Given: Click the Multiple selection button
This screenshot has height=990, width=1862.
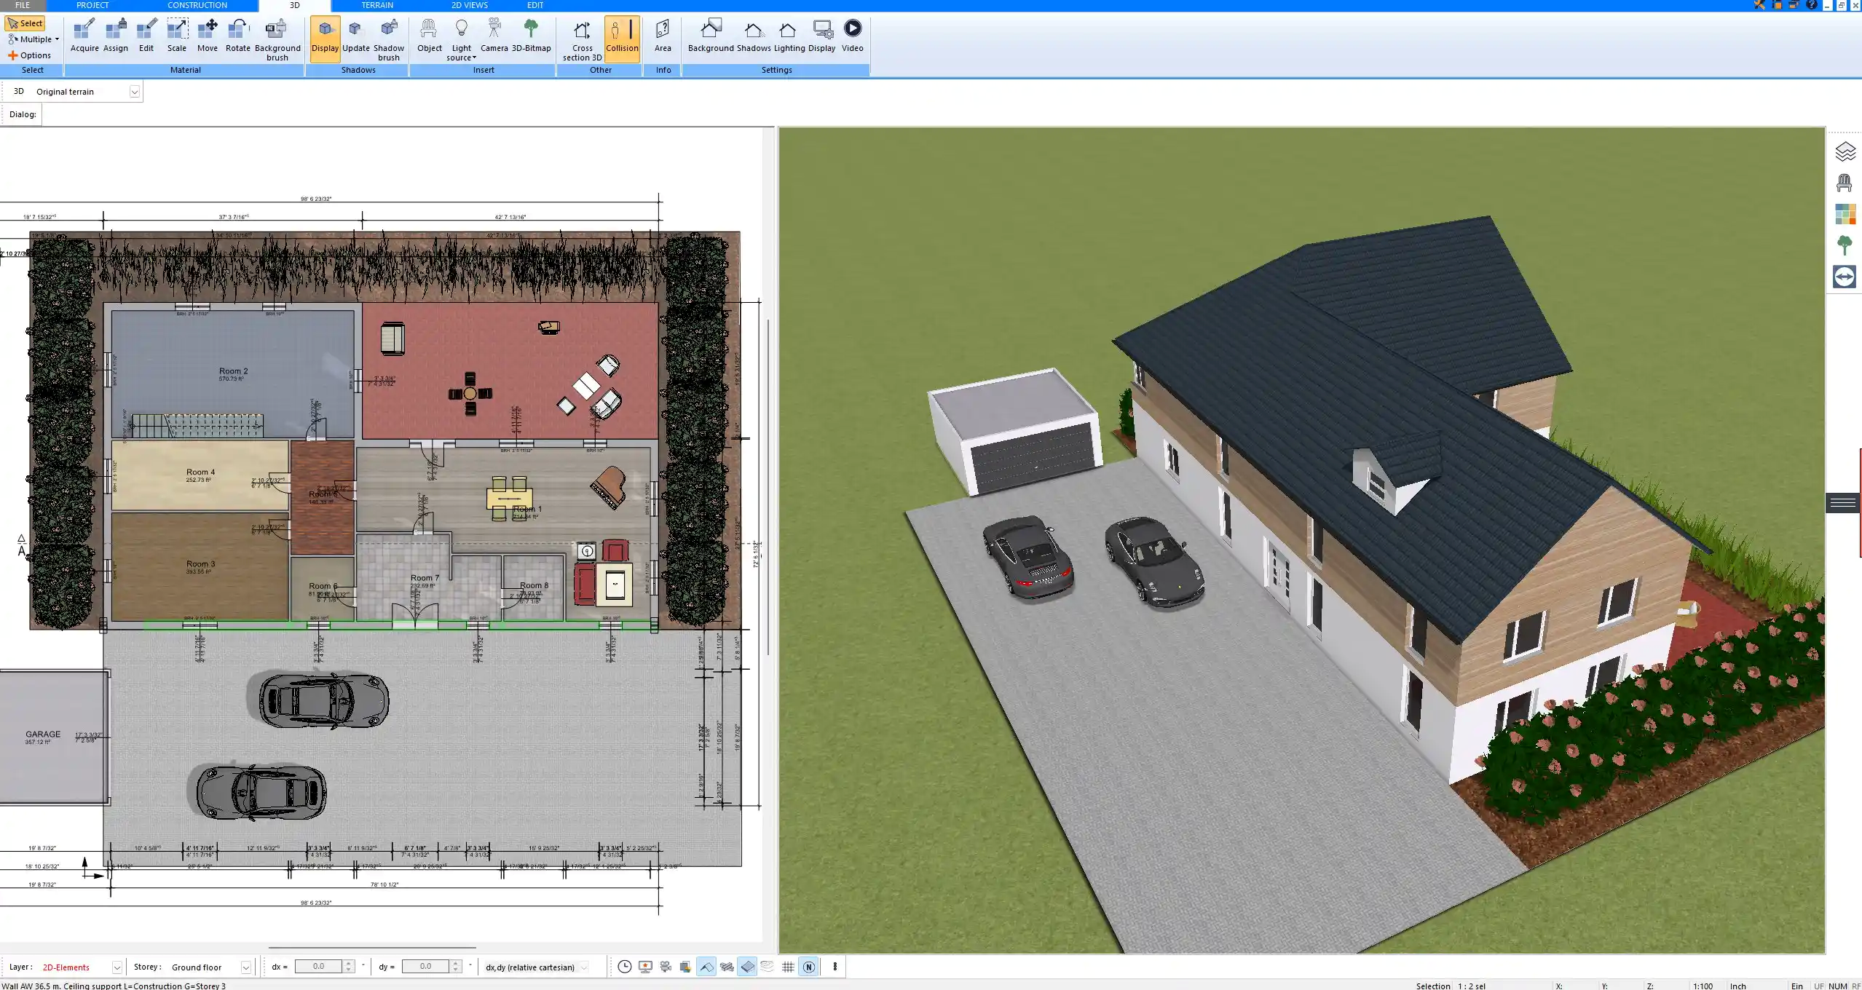Looking at the screenshot, I should [33, 39].
